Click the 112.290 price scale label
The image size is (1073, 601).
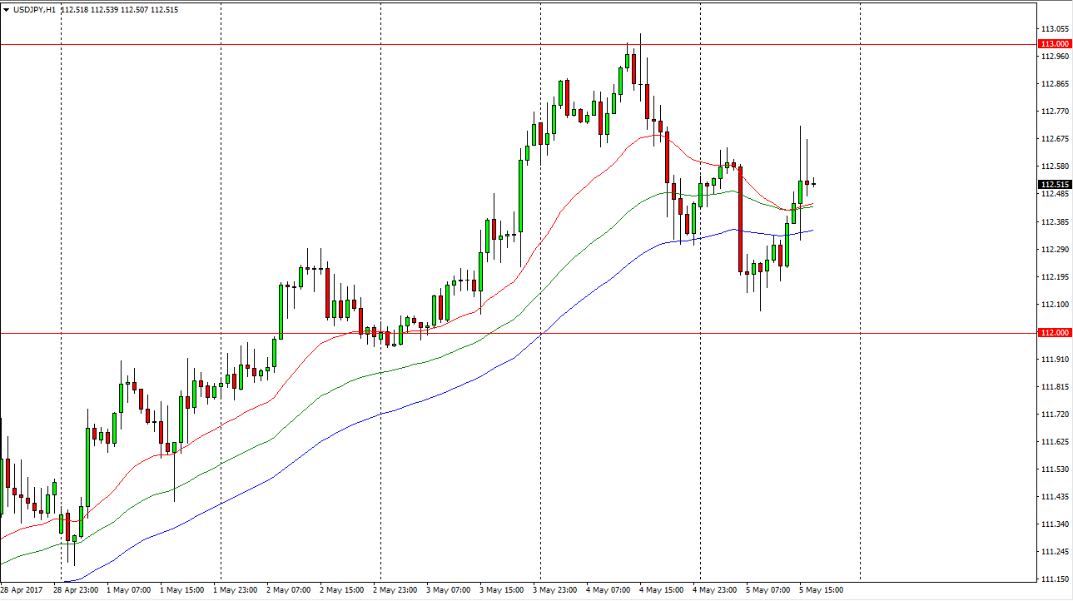[1054, 250]
